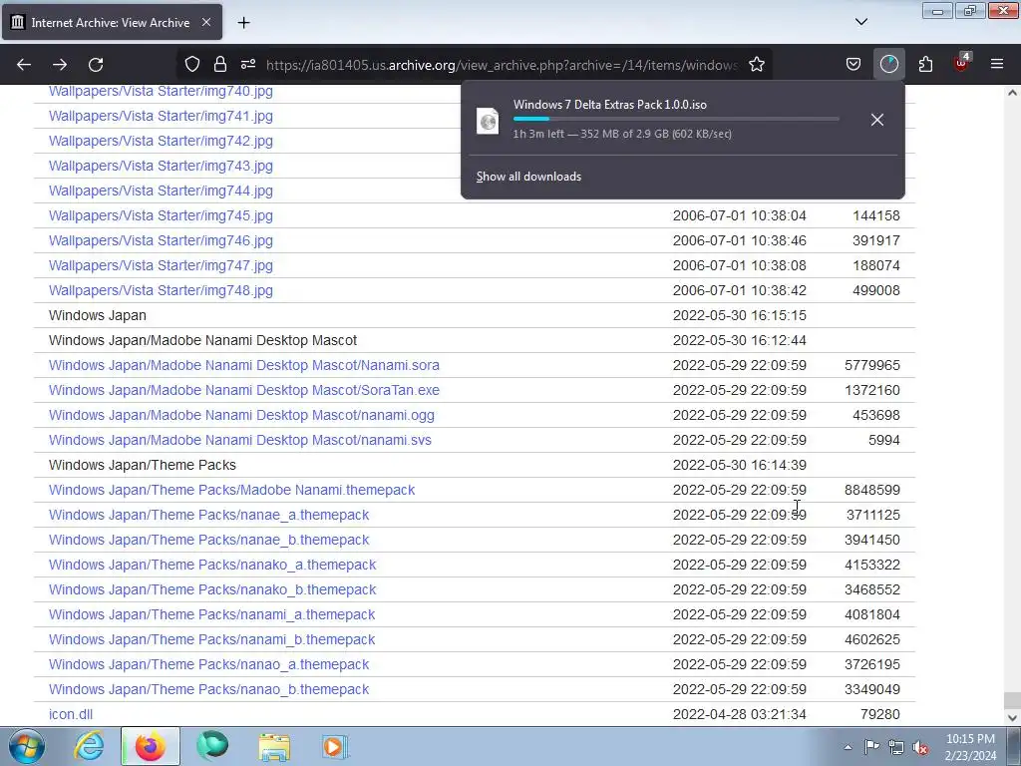Open site permissions icon in address bar
This screenshot has height=766, width=1021.
pos(248,65)
